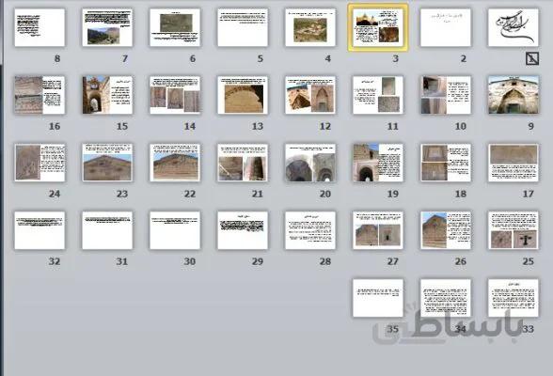553x376 pixels.
Task: Pick slide 22 with brick gable photo
Action: click(x=175, y=163)
